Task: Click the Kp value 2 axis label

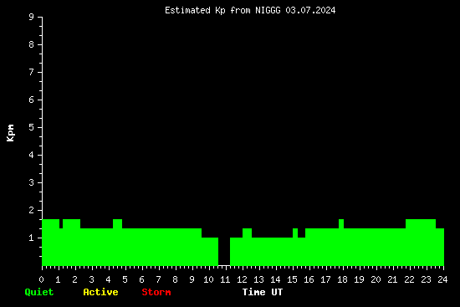Action: click(x=32, y=210)
